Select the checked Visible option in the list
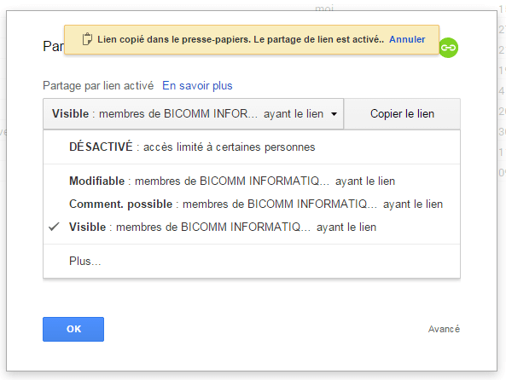Screen dimensions: 506x380 [252, 227]
